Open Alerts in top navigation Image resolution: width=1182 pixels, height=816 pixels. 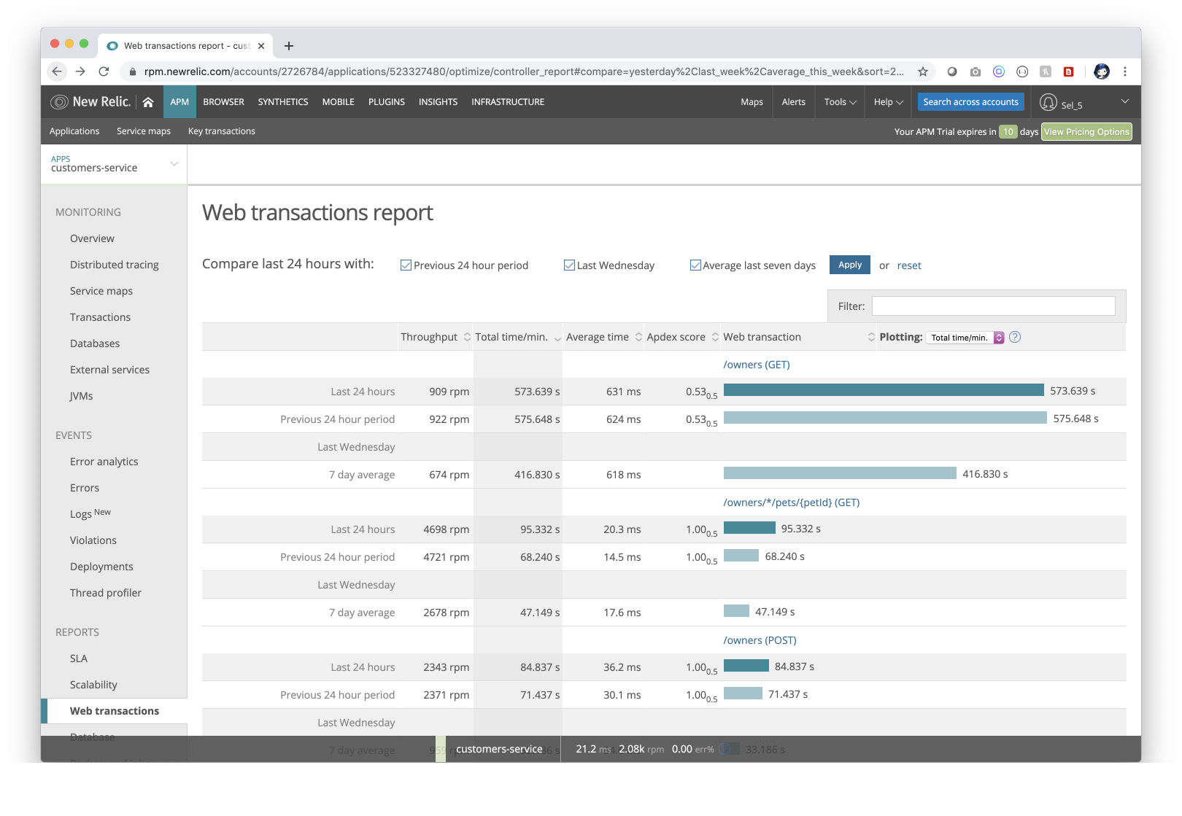click(x=794, y=102)
